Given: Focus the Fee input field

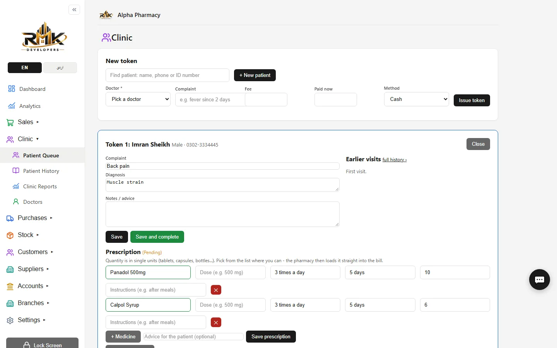Looking at the screenshot, I should [266, 99].
